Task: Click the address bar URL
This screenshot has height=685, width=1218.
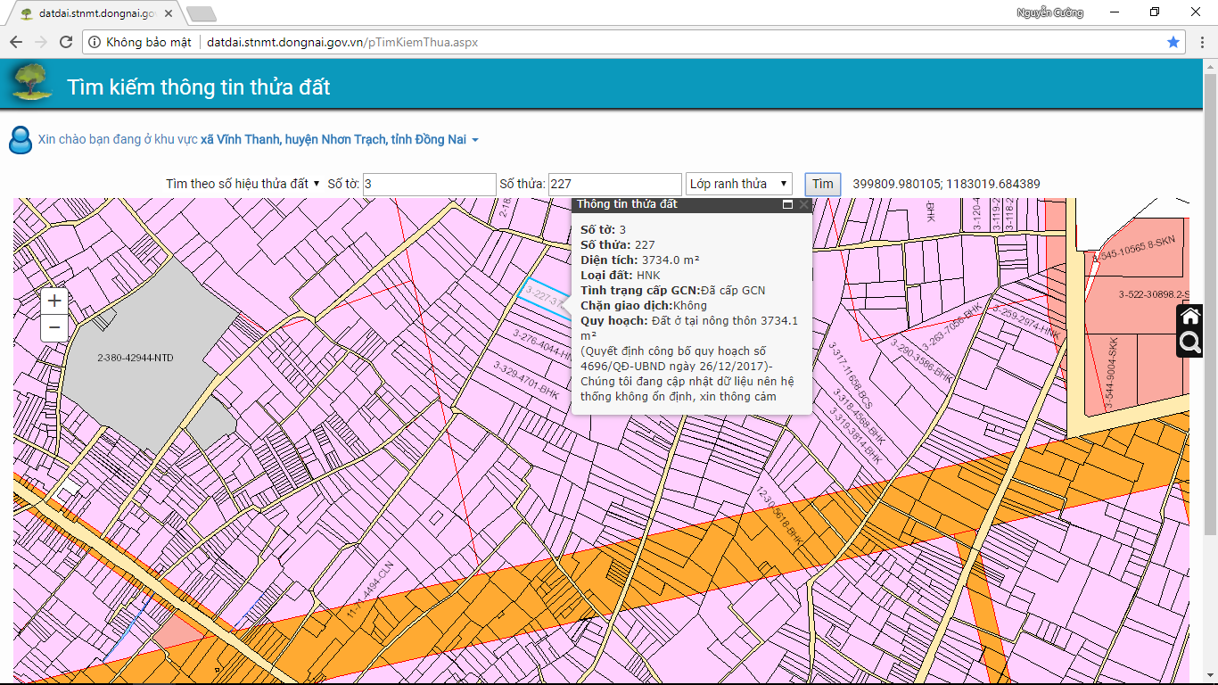Action: pyautogui.click(x=342, y=42)
